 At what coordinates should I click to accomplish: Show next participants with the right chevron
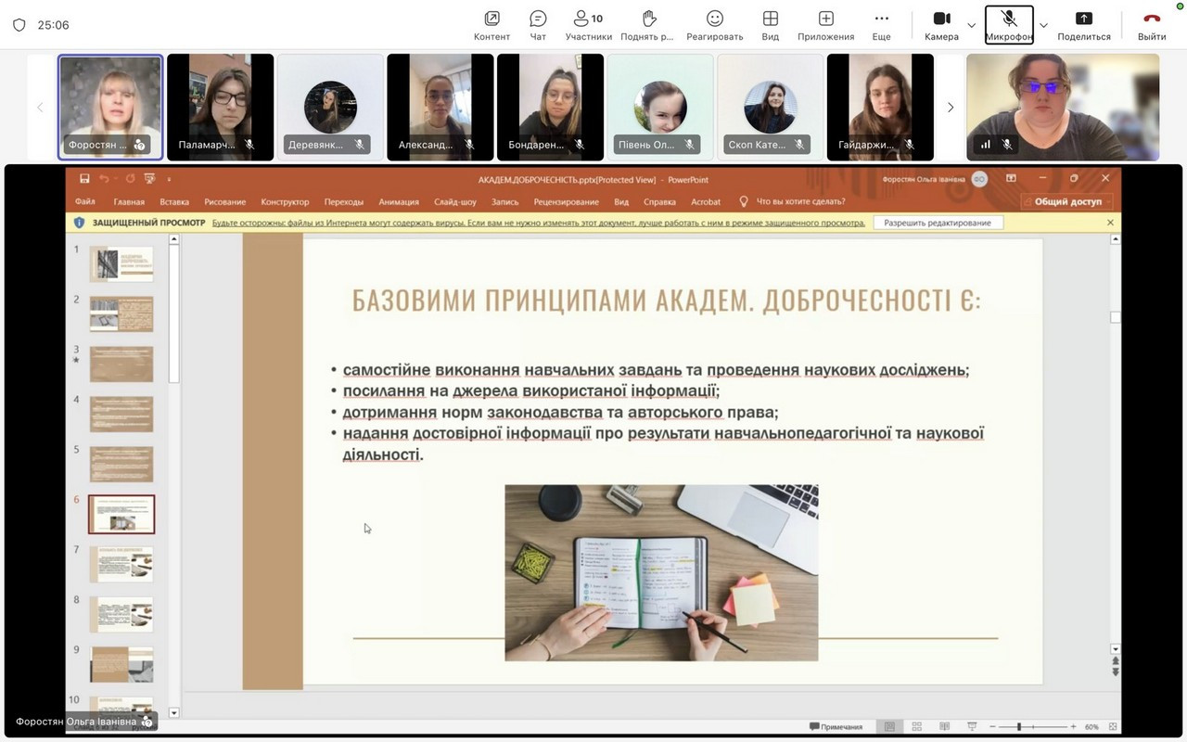click(x=951, y=108)
